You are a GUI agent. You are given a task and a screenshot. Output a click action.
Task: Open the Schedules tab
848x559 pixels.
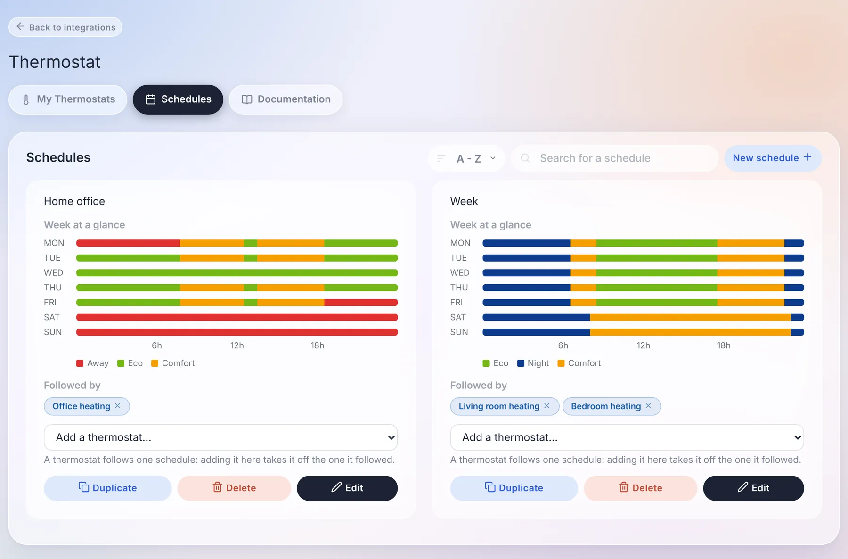tap(178, 99)
